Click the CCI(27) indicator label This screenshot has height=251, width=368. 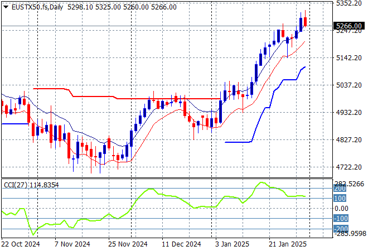[x=16, y=185]
